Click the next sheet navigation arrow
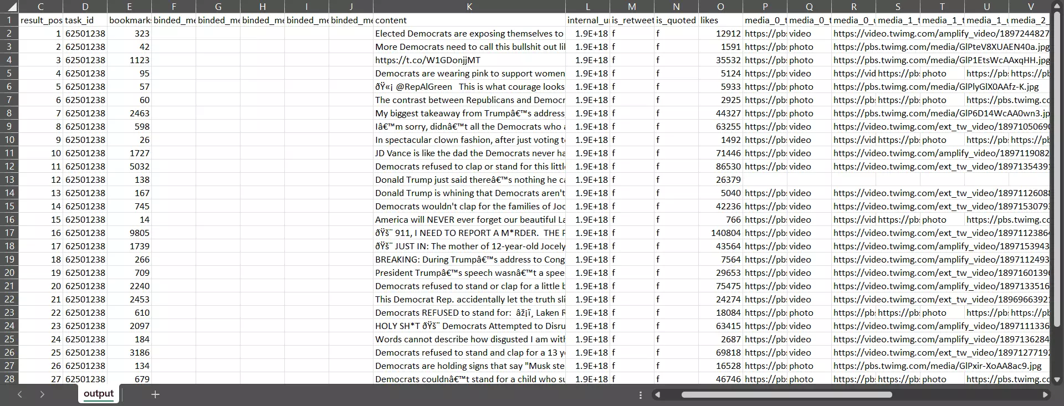This screenshot has height=406, width=1064. point(42,394)
